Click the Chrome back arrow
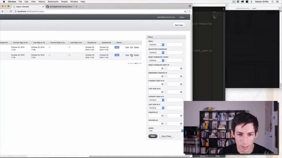The width and height of the screenshot is (282, 158). (x=3, y=11)
